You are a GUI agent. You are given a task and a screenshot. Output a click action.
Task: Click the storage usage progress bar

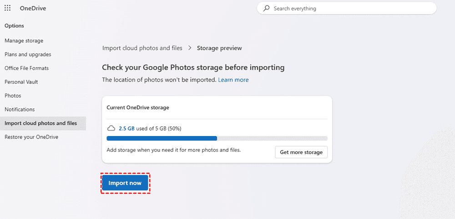[x=217, y=138]
